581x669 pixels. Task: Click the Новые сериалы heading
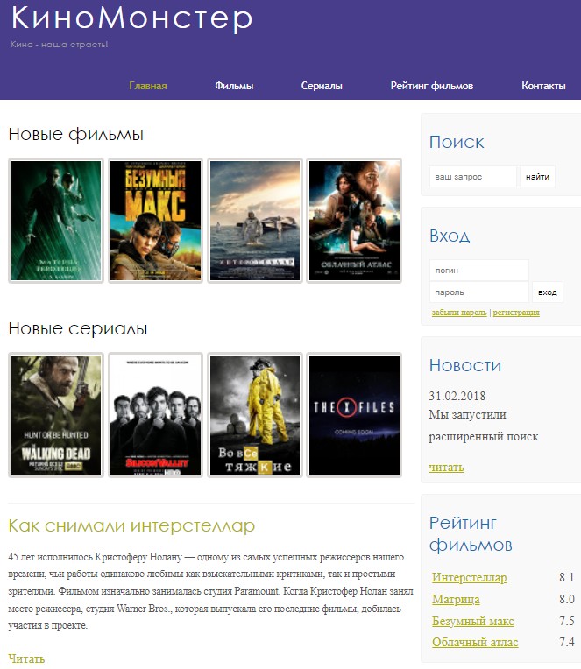pos(78,328)
